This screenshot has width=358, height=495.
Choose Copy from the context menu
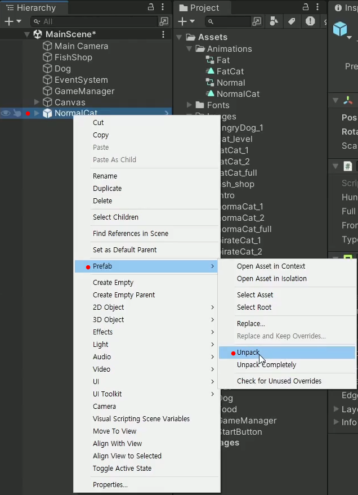147,135
